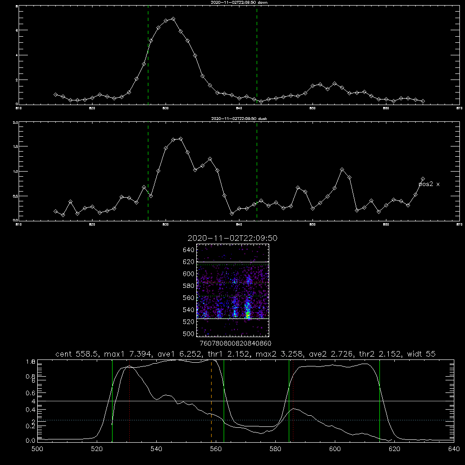This screenshot has width=465, height=465.
Task: Click the left green dashed line in dawn plot
Action: click(x=148, y=55)
